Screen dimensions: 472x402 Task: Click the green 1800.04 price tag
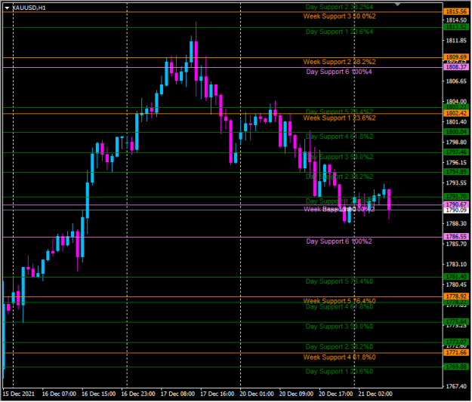[x=456, y=132]
